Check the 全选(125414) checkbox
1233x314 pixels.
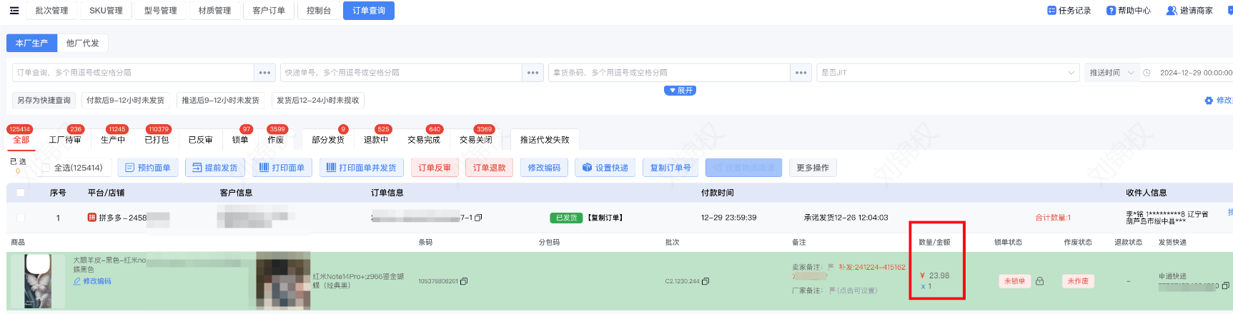46,168
